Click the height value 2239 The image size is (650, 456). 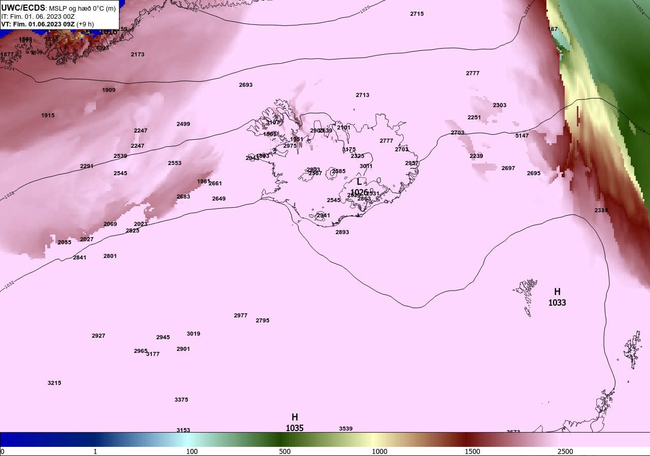coord(476,156)
